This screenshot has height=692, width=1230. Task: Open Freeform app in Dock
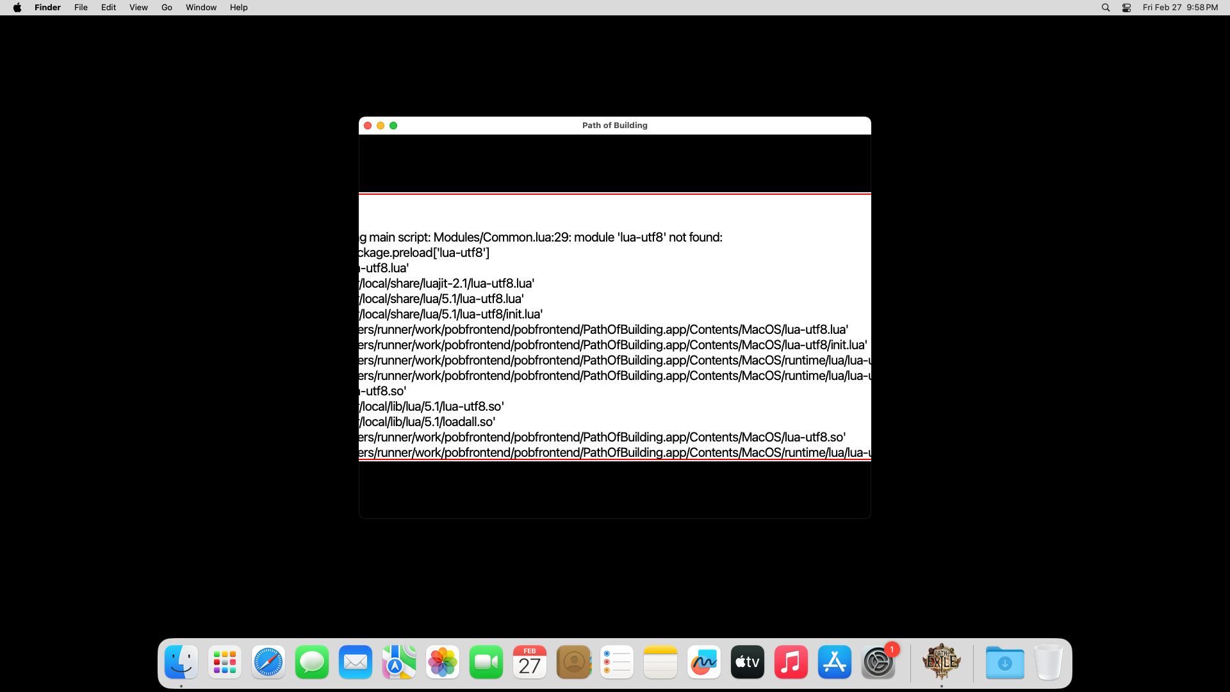[x=704, y=662]
